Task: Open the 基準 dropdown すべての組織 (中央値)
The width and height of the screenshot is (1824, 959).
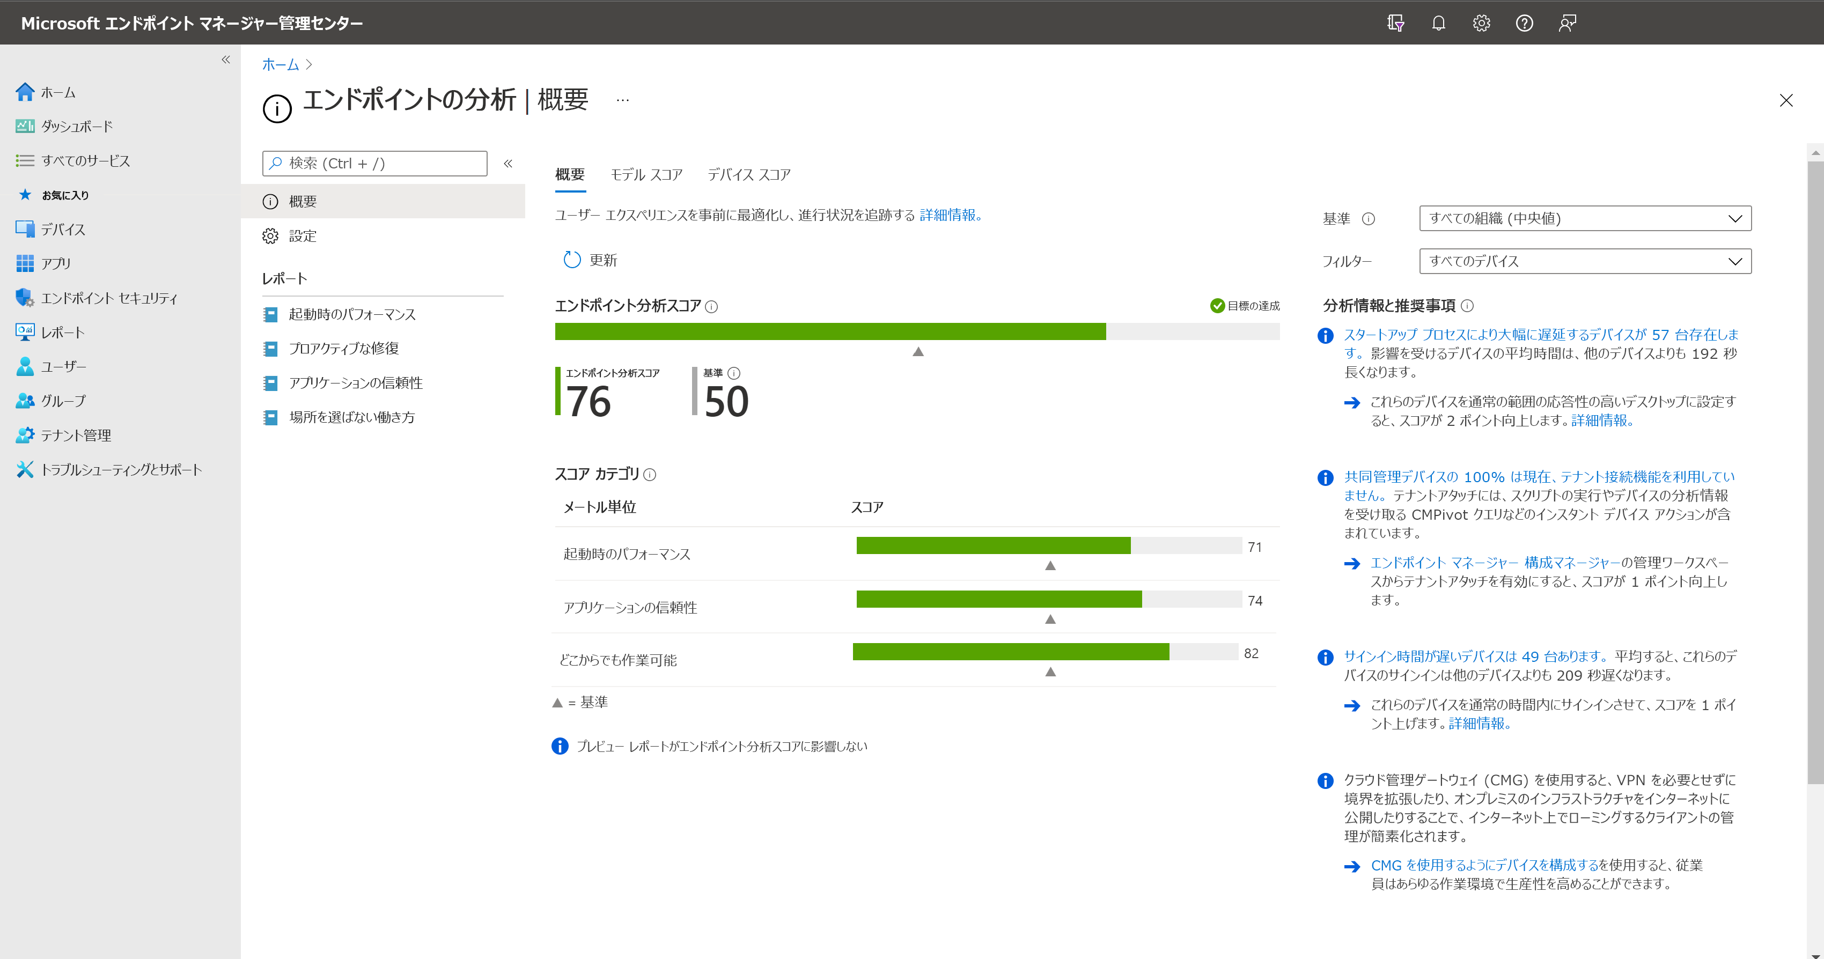Action: tap(1585, 219)
